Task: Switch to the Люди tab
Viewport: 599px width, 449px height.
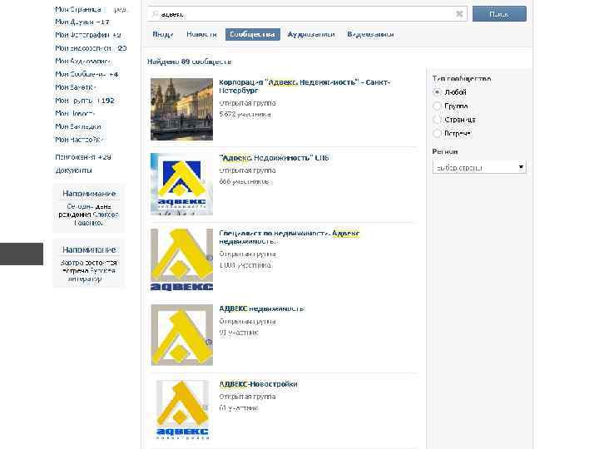Action: point(163,34)
